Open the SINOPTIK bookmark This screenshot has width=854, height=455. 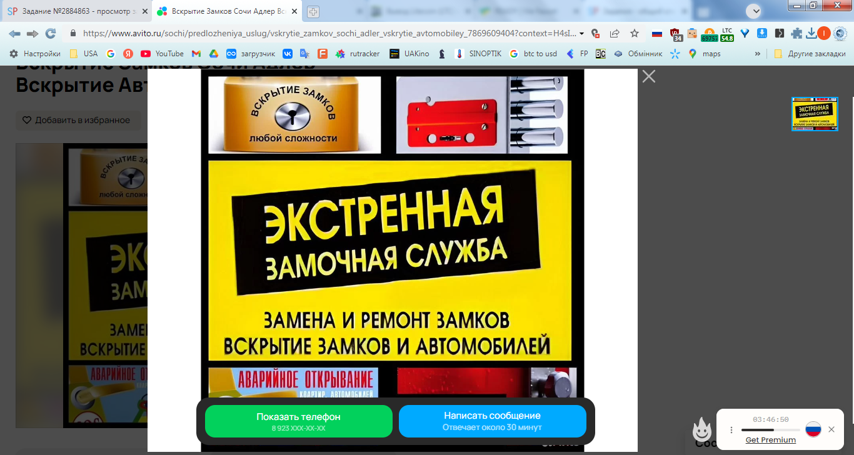pyautogui.click(x=478, y=54)
